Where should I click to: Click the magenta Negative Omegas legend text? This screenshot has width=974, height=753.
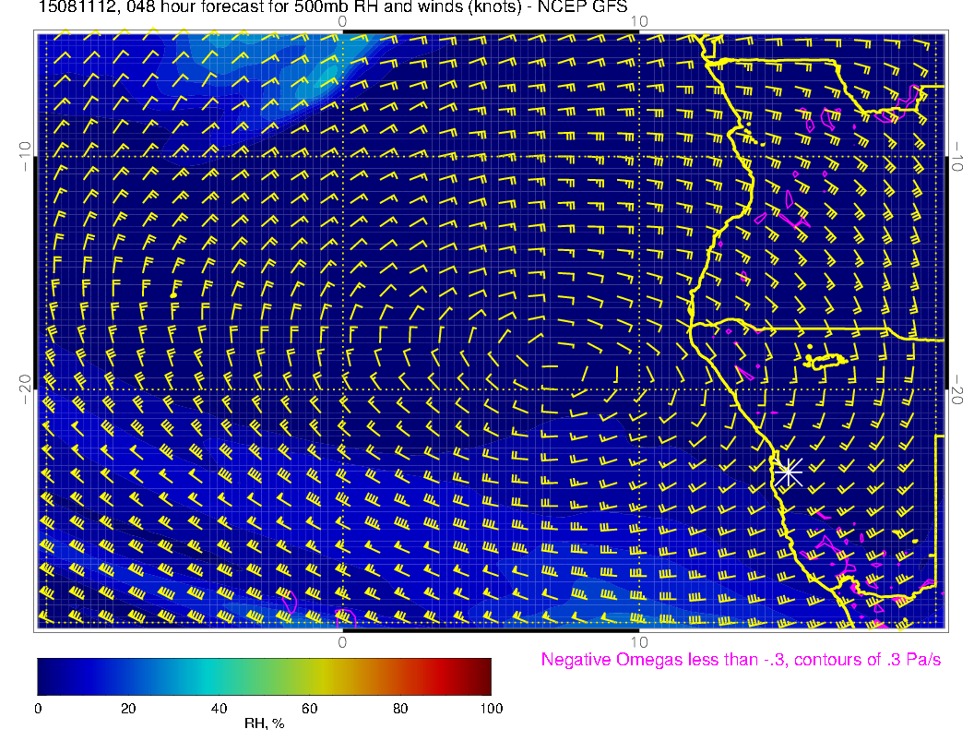point(741,660)
